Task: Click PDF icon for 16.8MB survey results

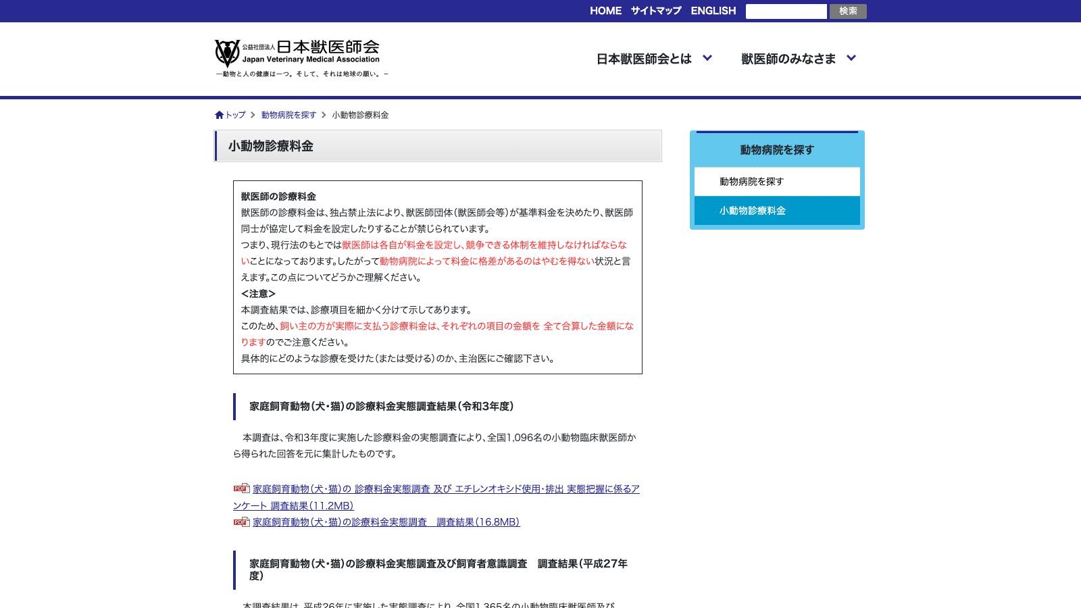Action: click(x=241, y=522)
